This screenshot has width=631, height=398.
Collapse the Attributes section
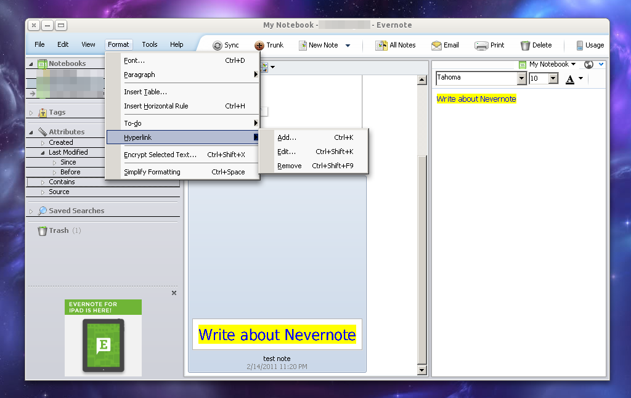[31, 132]
